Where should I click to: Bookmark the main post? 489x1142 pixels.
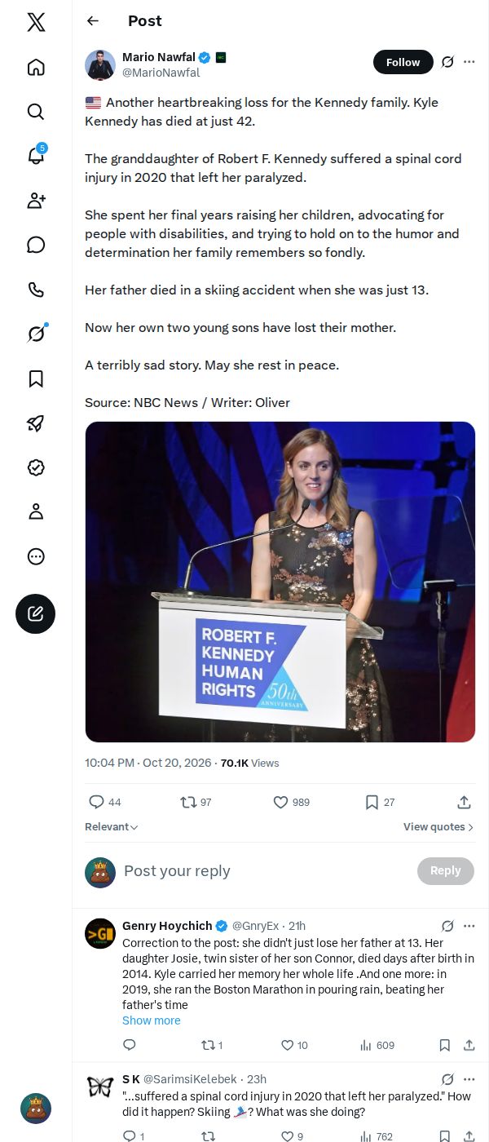point(380,802)
